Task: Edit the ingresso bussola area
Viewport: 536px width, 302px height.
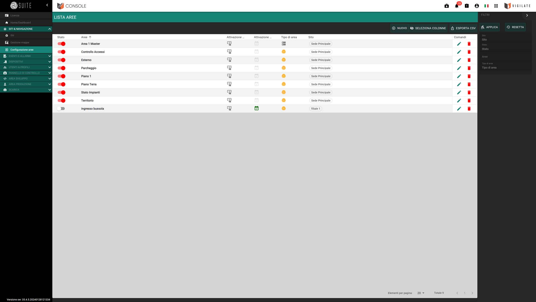Action: tap(459, 109)
